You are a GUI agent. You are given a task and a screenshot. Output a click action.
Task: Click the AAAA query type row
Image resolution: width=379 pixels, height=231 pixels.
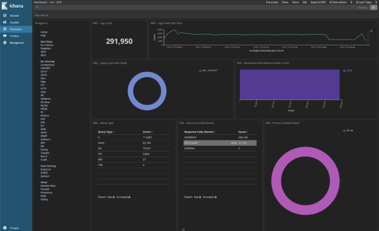(134, 143)
